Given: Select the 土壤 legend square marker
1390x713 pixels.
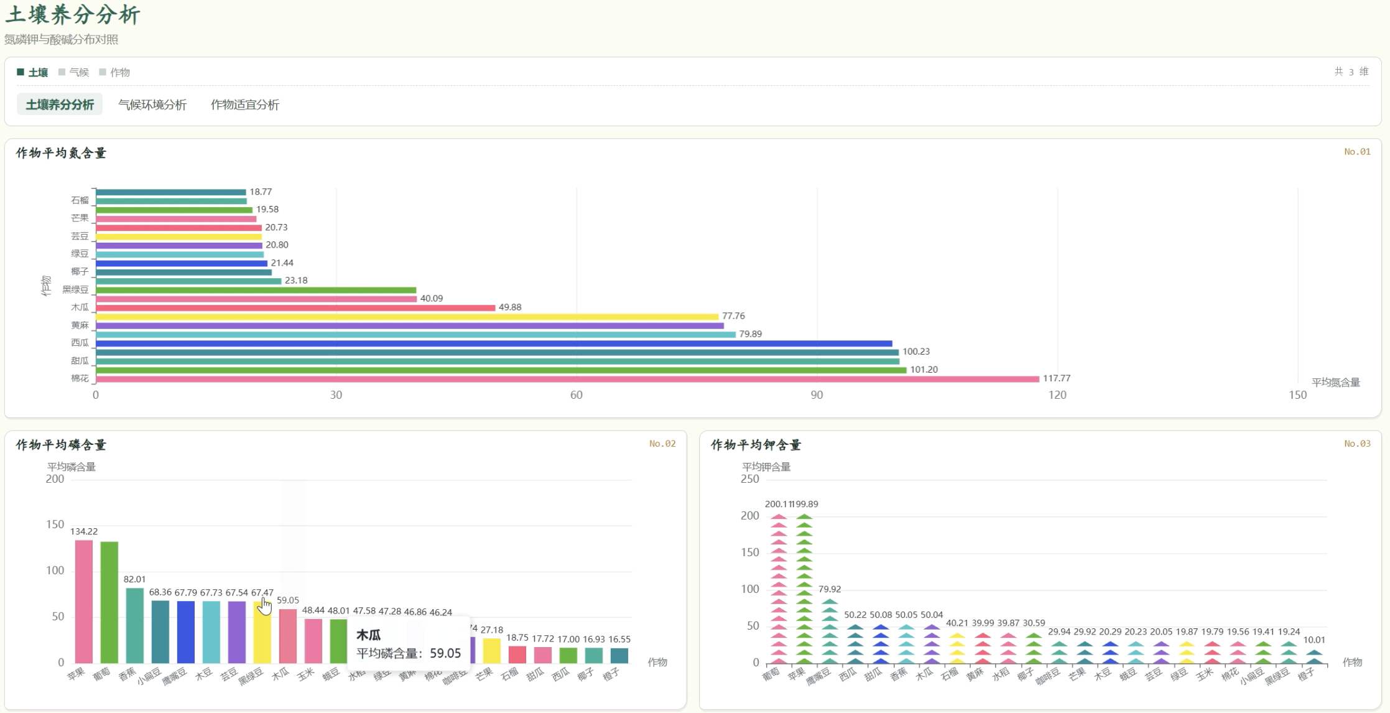Looking at the screenshot, I should click(x=21, y=72).
